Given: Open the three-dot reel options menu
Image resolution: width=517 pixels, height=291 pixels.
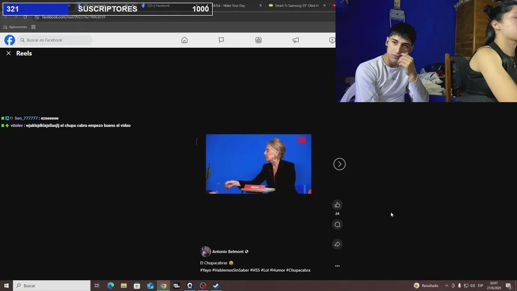Looking at the screenshot, I should point(337,266).
